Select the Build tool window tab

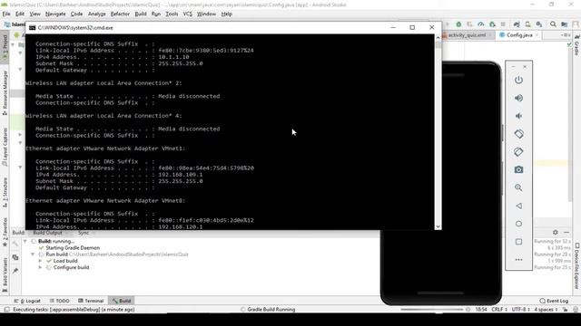[x=122, y=301]
